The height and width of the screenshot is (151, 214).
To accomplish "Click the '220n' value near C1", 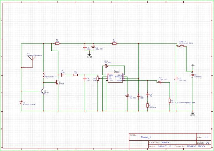I will coord(63,72).
